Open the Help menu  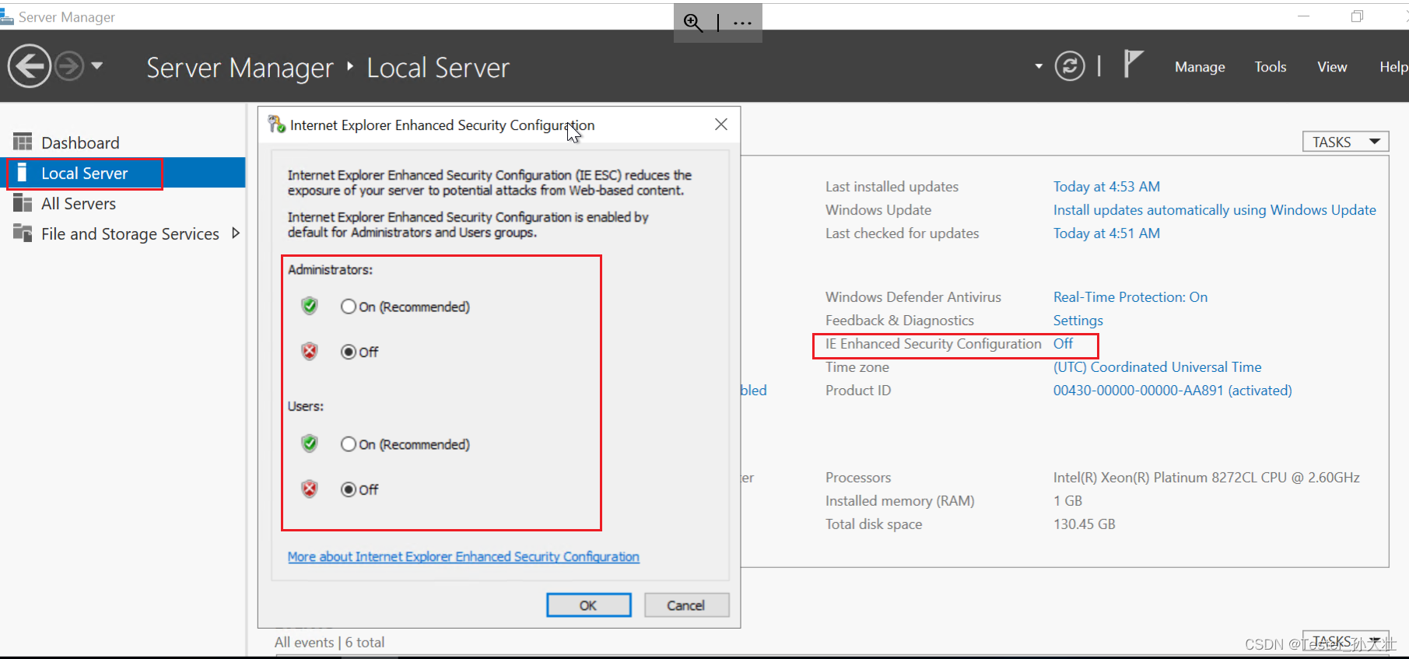pyautogui.click(x=1393, y=67)
